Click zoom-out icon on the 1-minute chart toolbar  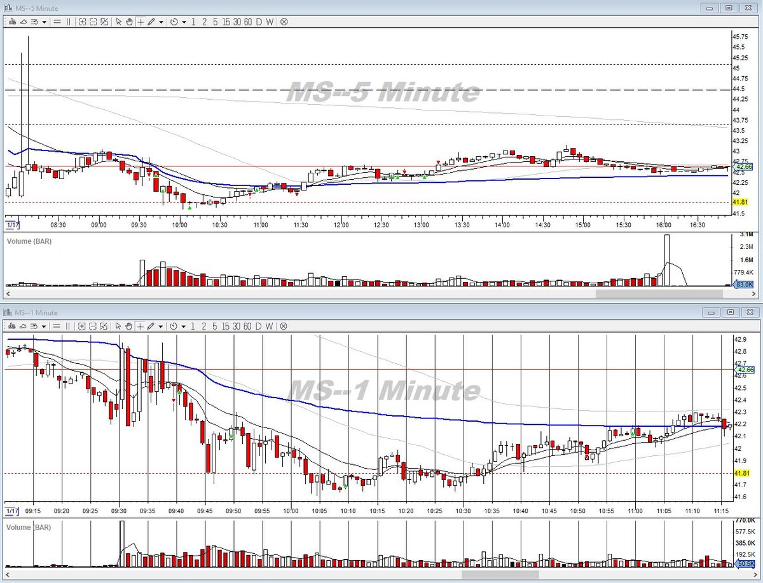93,325
